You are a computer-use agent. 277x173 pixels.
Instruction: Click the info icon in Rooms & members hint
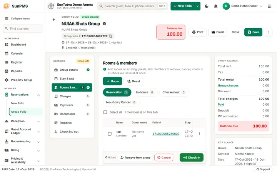pos(105,69)
